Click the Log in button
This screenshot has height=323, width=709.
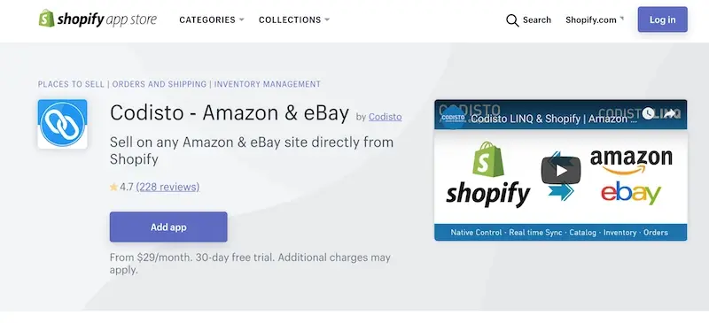pos(662,19)
